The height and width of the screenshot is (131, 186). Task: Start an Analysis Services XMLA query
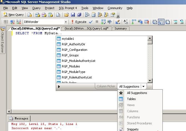[x=50, y=15]
